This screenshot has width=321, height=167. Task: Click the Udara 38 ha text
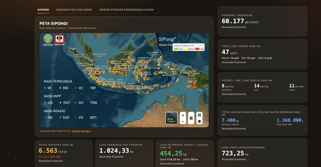pyautogui.click(x=190, y=159)
